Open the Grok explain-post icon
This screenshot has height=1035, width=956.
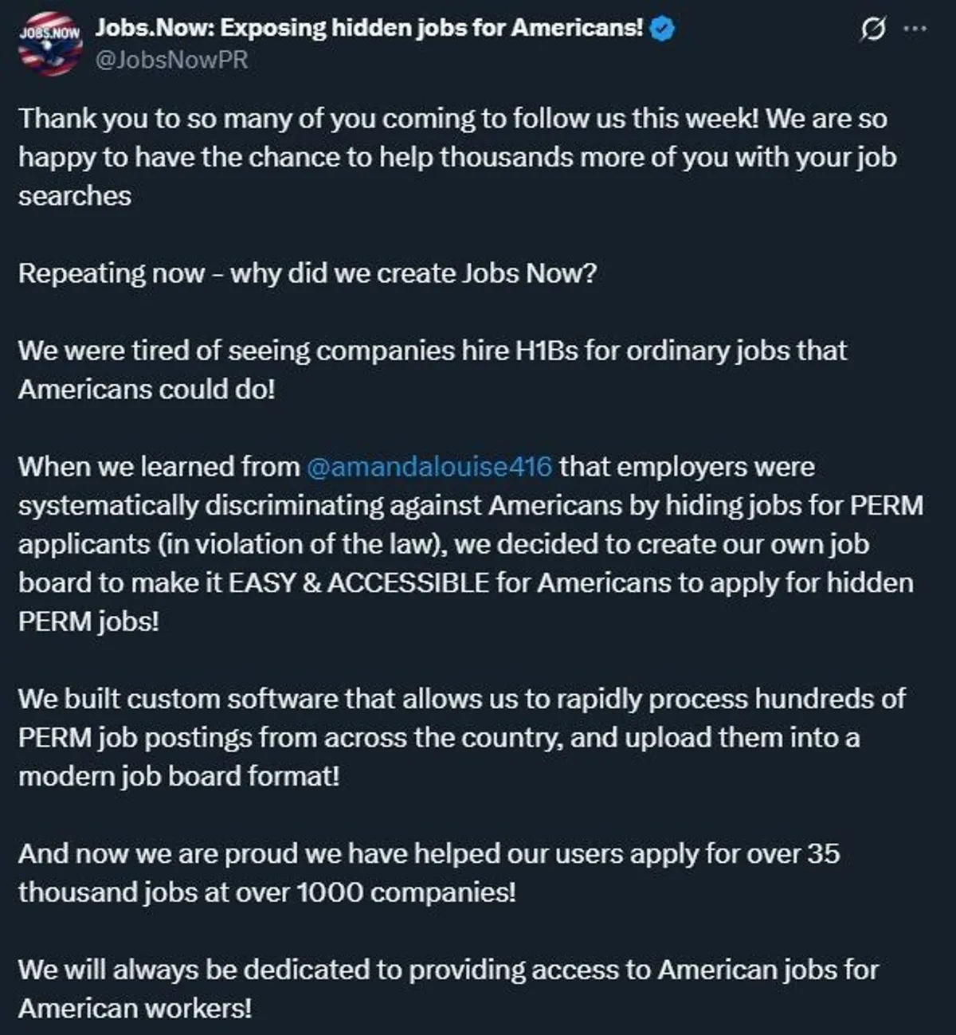point(873,29)
